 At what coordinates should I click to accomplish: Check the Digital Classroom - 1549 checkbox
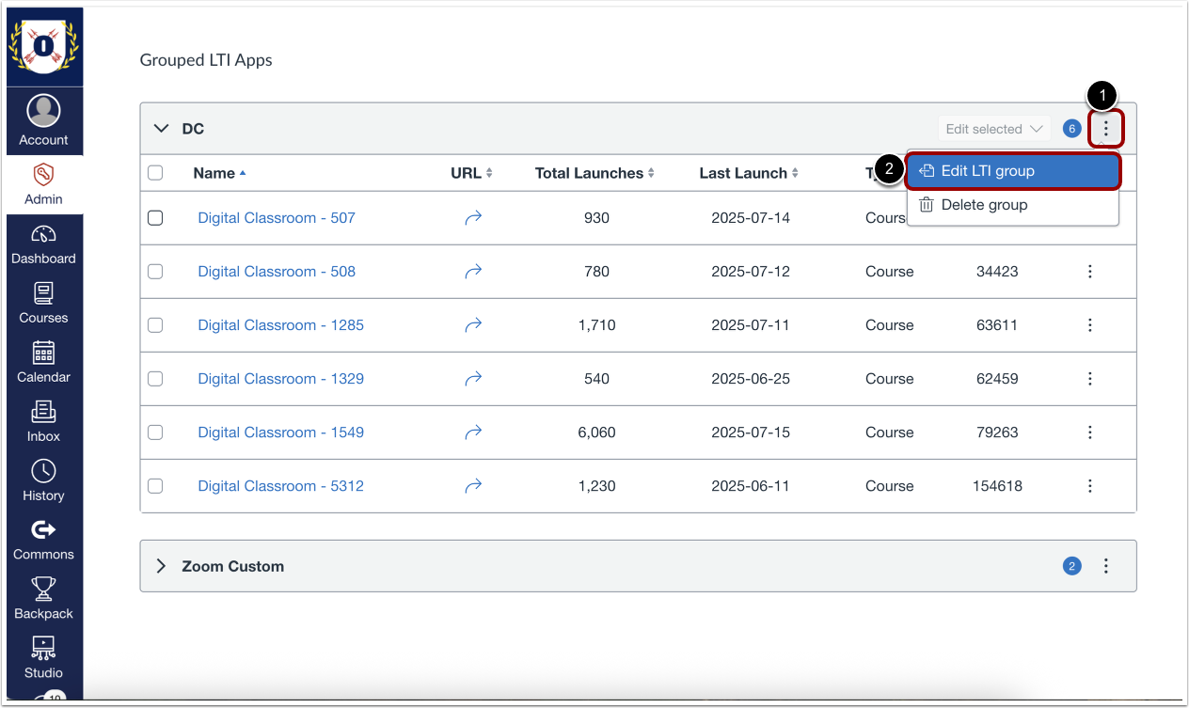[x=155, y=433]
